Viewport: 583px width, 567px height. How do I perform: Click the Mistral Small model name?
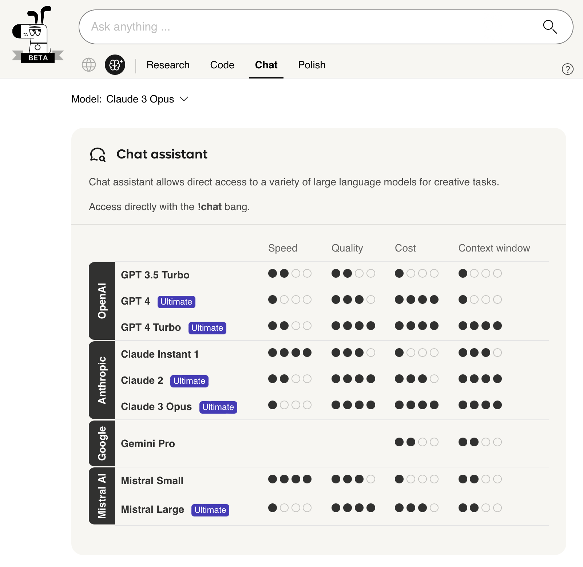coord(152,480)
